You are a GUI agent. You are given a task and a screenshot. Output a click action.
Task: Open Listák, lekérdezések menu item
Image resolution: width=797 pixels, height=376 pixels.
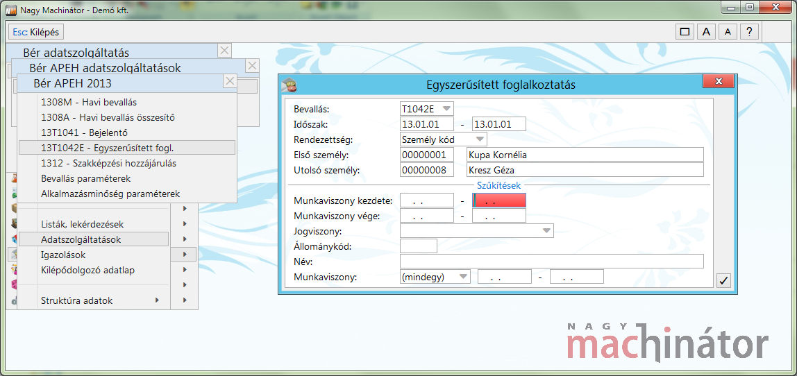pos(94,224)
